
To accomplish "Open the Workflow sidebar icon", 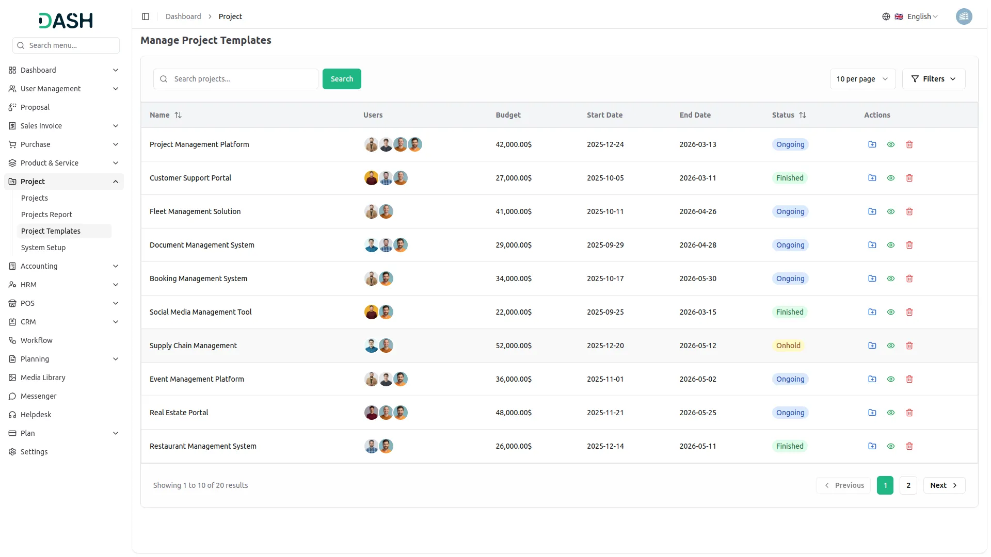I will coord(12,340).
